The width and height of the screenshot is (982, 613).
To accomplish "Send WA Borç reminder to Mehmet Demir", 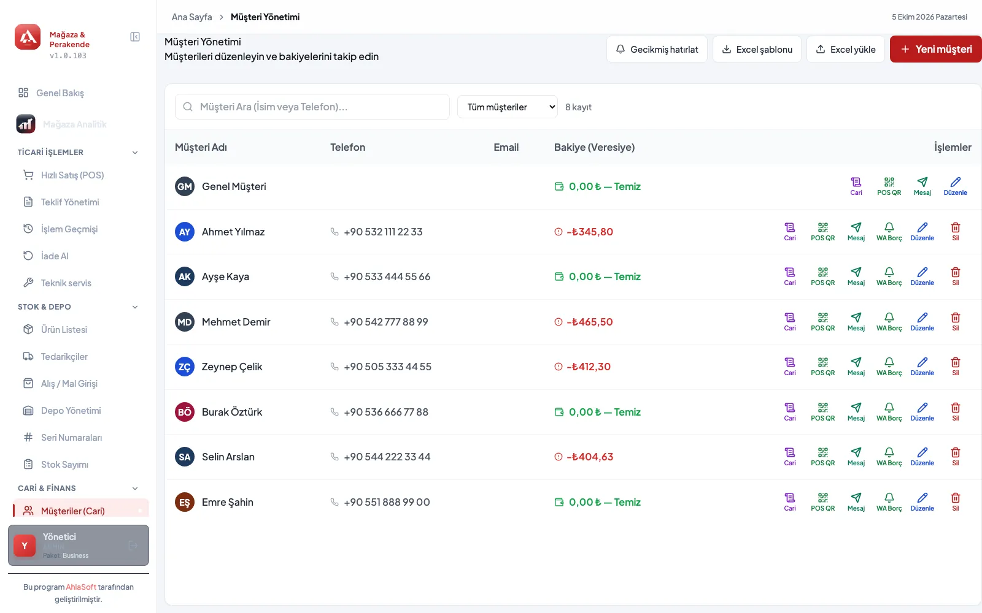I will pos(889,322).
